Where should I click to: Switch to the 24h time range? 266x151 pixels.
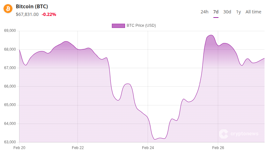(x=204, y=12)
